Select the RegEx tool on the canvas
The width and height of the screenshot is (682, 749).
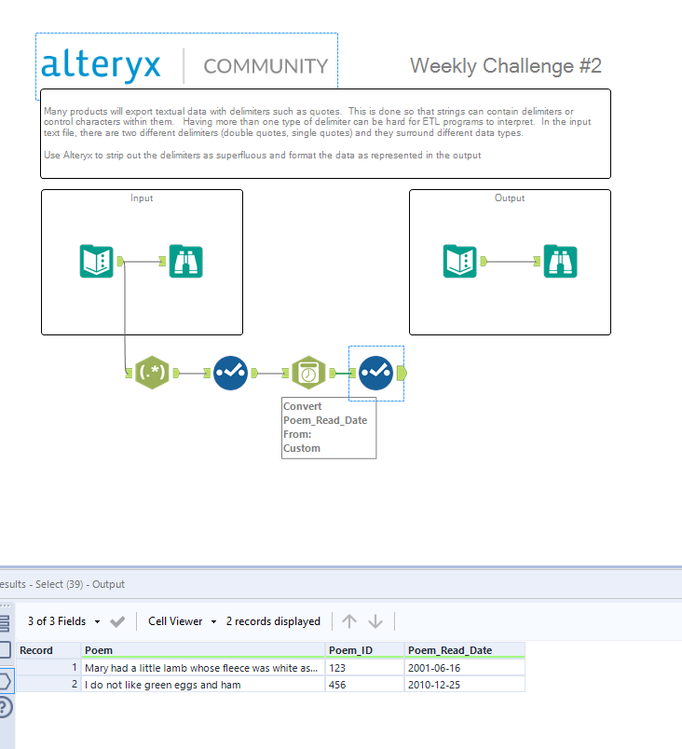152,373
